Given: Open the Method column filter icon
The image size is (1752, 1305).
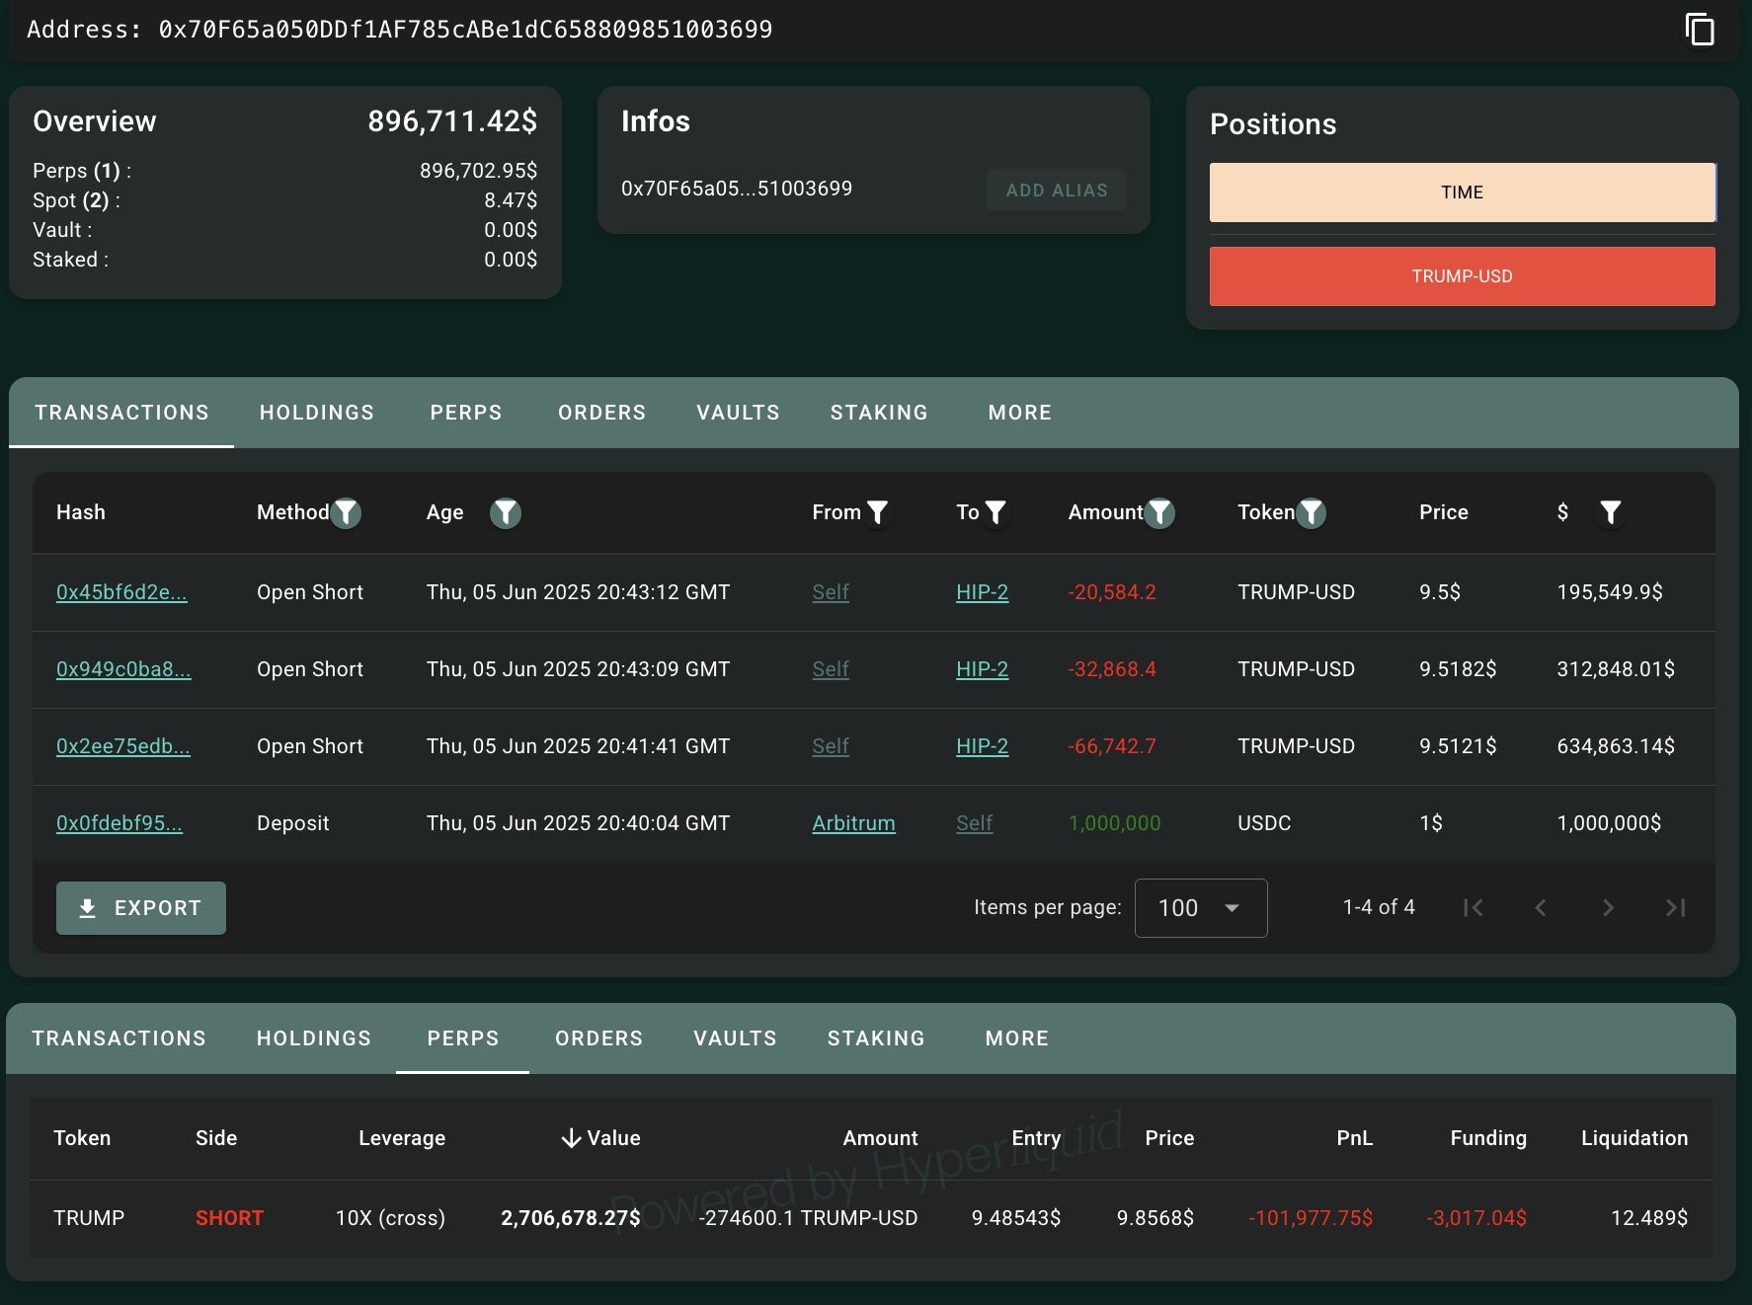Looking at the screenshot, I should tap(346, 512).
